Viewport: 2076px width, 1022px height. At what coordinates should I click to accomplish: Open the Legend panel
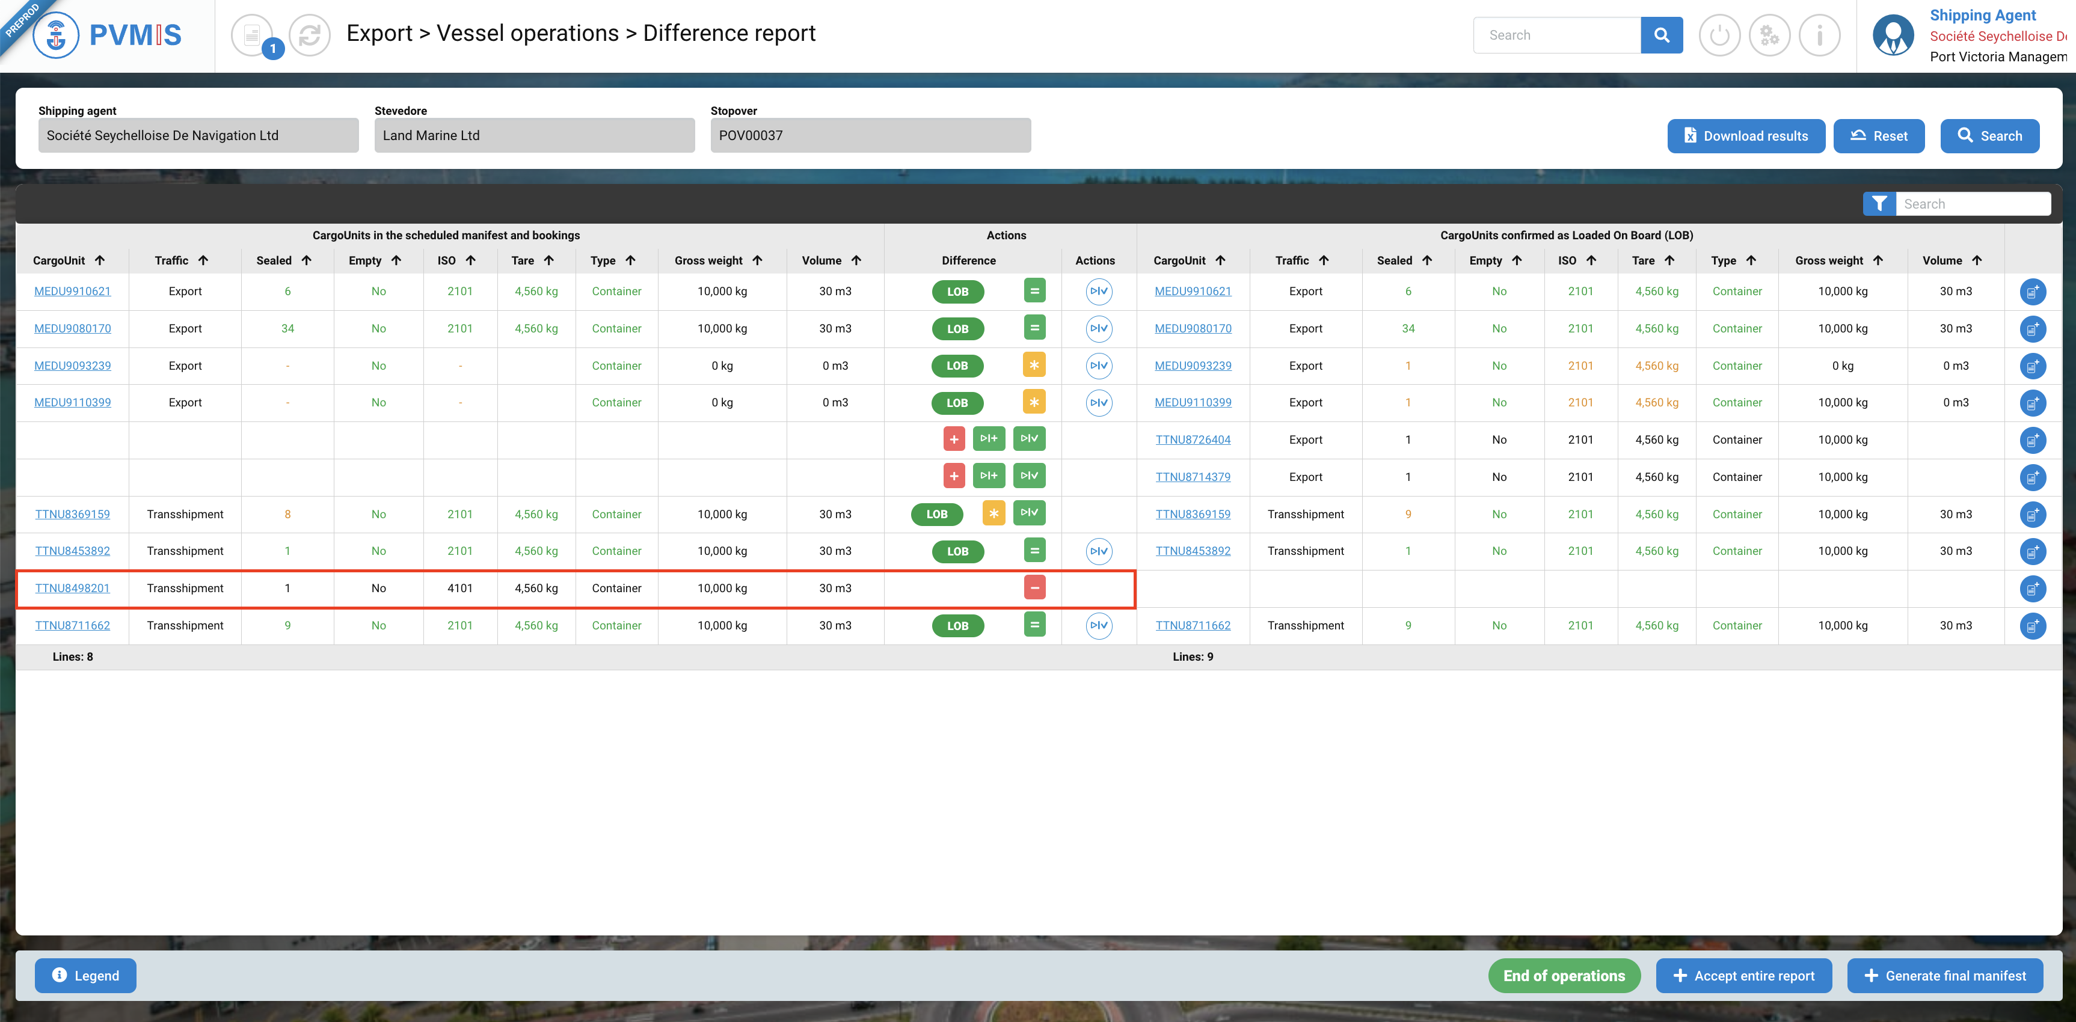click(x=85, y=975)
